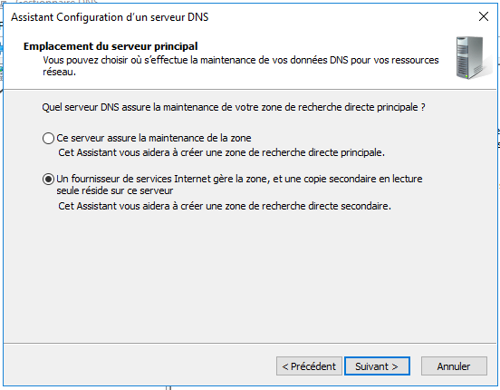Click the question "Quel serveur DNS assure la maintenance"
Viewport: 500px width, 390px height.
coord(234,107)
